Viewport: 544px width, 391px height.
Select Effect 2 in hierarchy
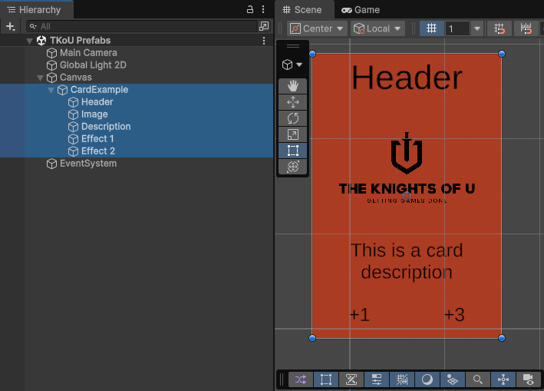pyautogui.click(x=137, y=151)
